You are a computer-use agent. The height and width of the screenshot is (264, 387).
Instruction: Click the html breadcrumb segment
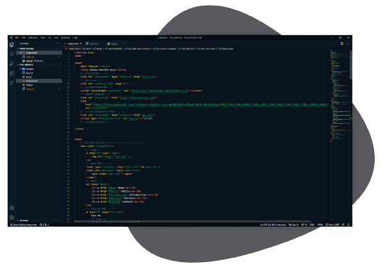86,49
